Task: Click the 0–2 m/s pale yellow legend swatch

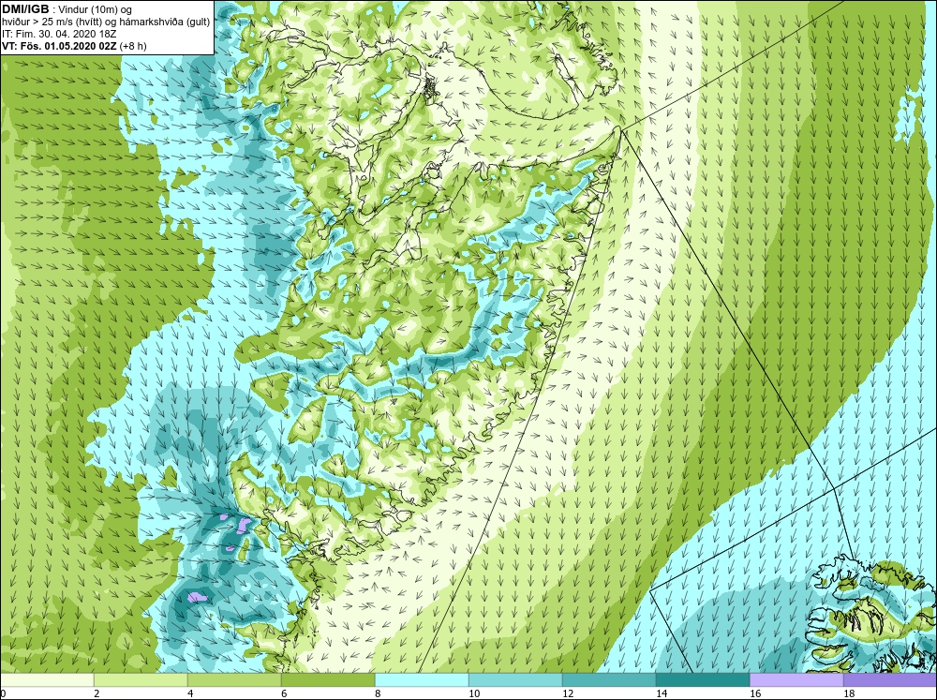Action: coord(47,680)
